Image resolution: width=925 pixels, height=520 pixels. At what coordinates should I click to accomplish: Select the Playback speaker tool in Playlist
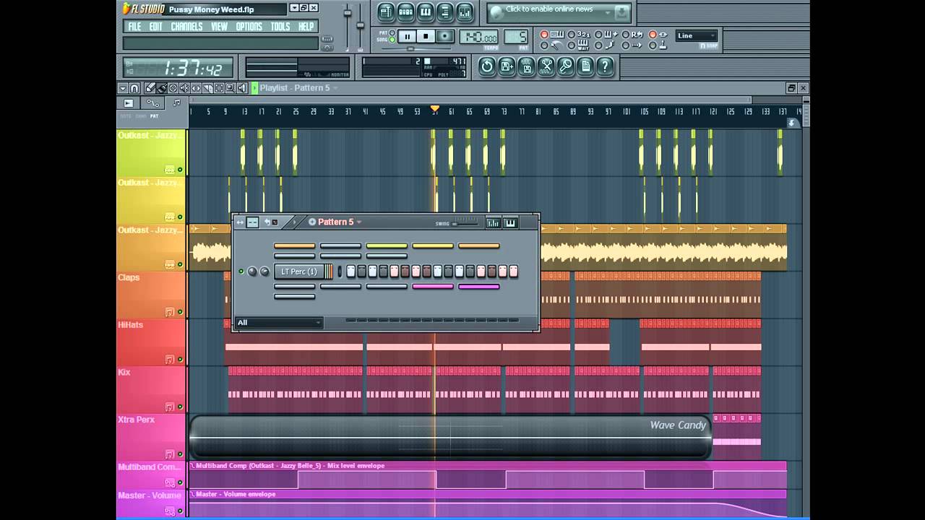pyautogui.click(x=242, y=88)
